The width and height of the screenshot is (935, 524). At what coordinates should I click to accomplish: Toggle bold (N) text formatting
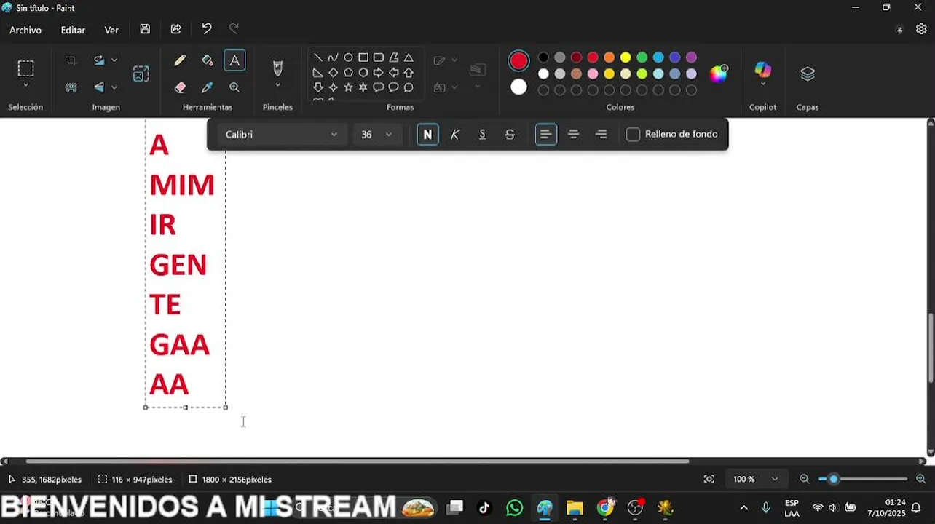[427, 135]
